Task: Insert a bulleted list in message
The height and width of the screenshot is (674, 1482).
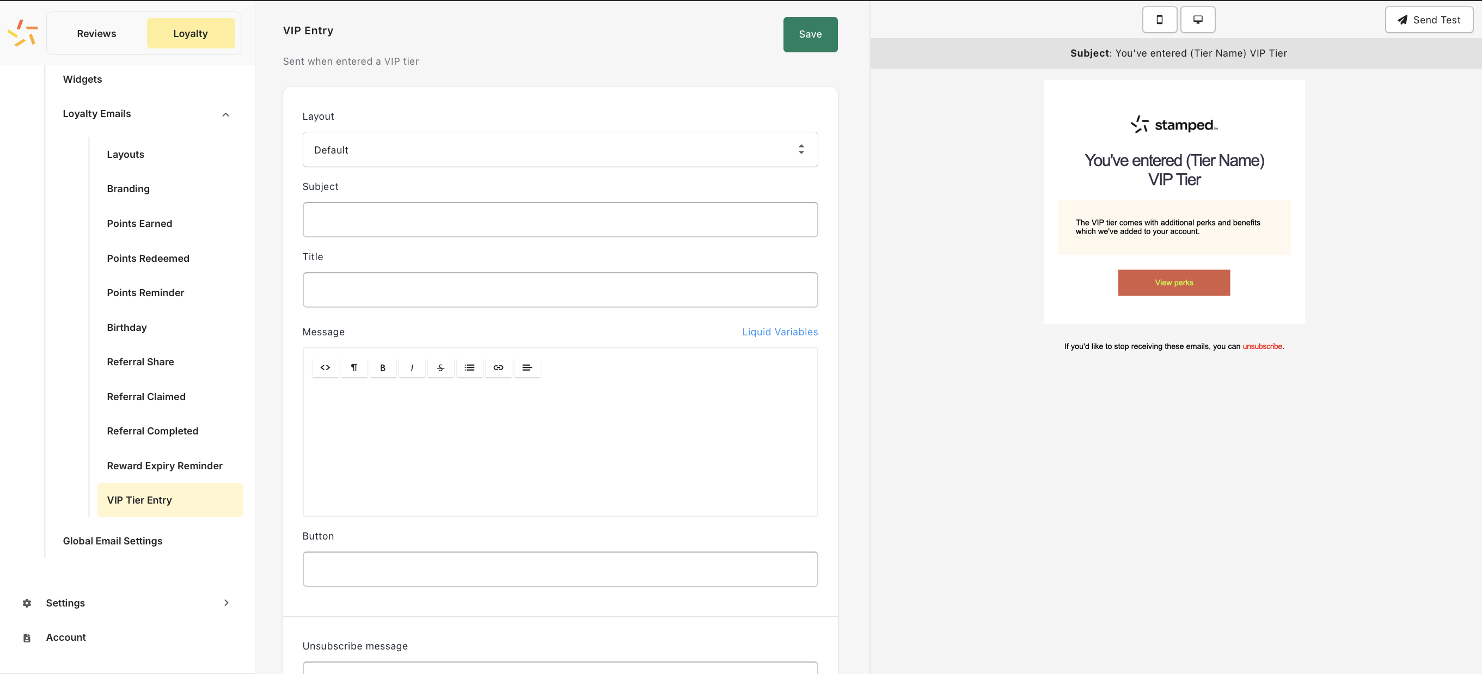Action: tap(469, 367)
